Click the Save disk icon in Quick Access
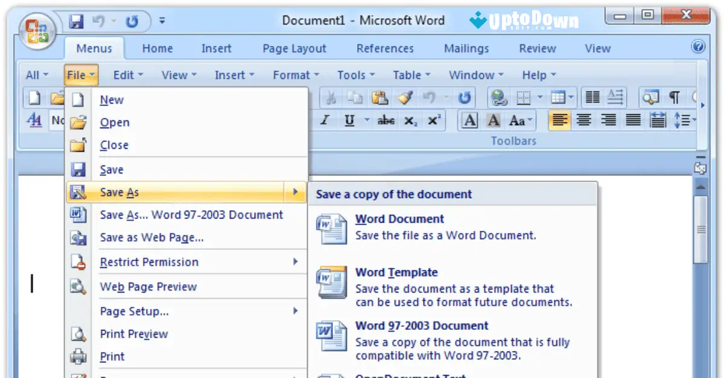The height and width of the screenshot is (378, 724). (x=74, y=20)
